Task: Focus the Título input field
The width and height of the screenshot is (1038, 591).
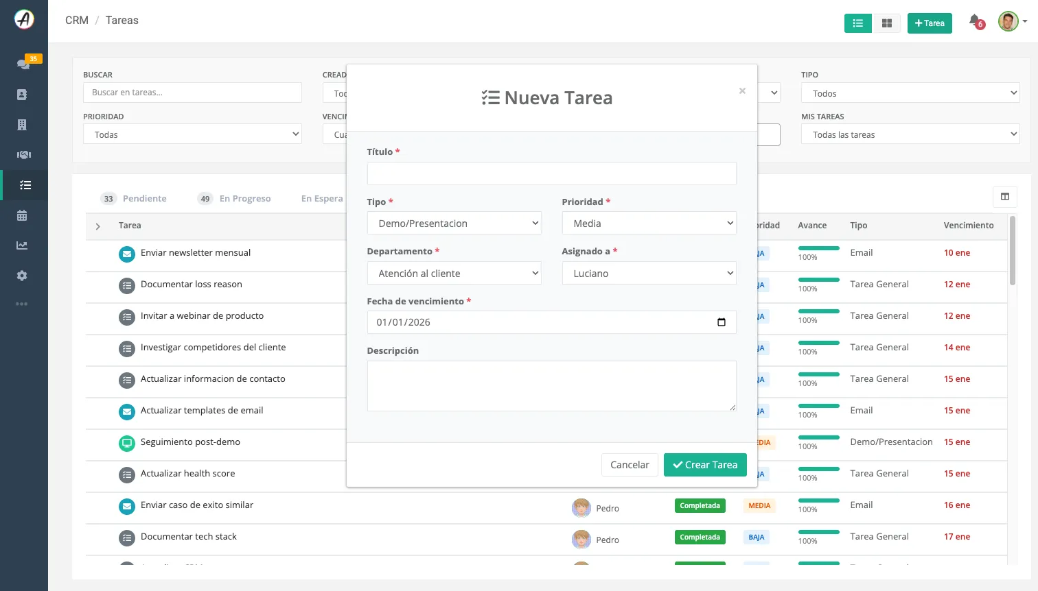Action: [551, 173]
